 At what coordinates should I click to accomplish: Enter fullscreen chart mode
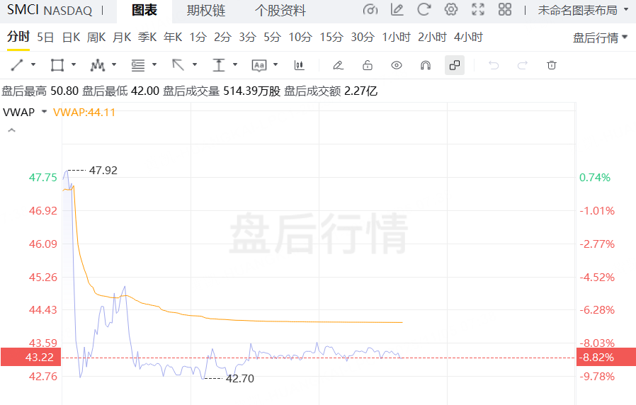click(x=478, y=10)
